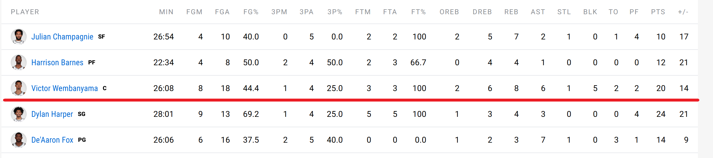Click the FG% column header

point(251,12)
